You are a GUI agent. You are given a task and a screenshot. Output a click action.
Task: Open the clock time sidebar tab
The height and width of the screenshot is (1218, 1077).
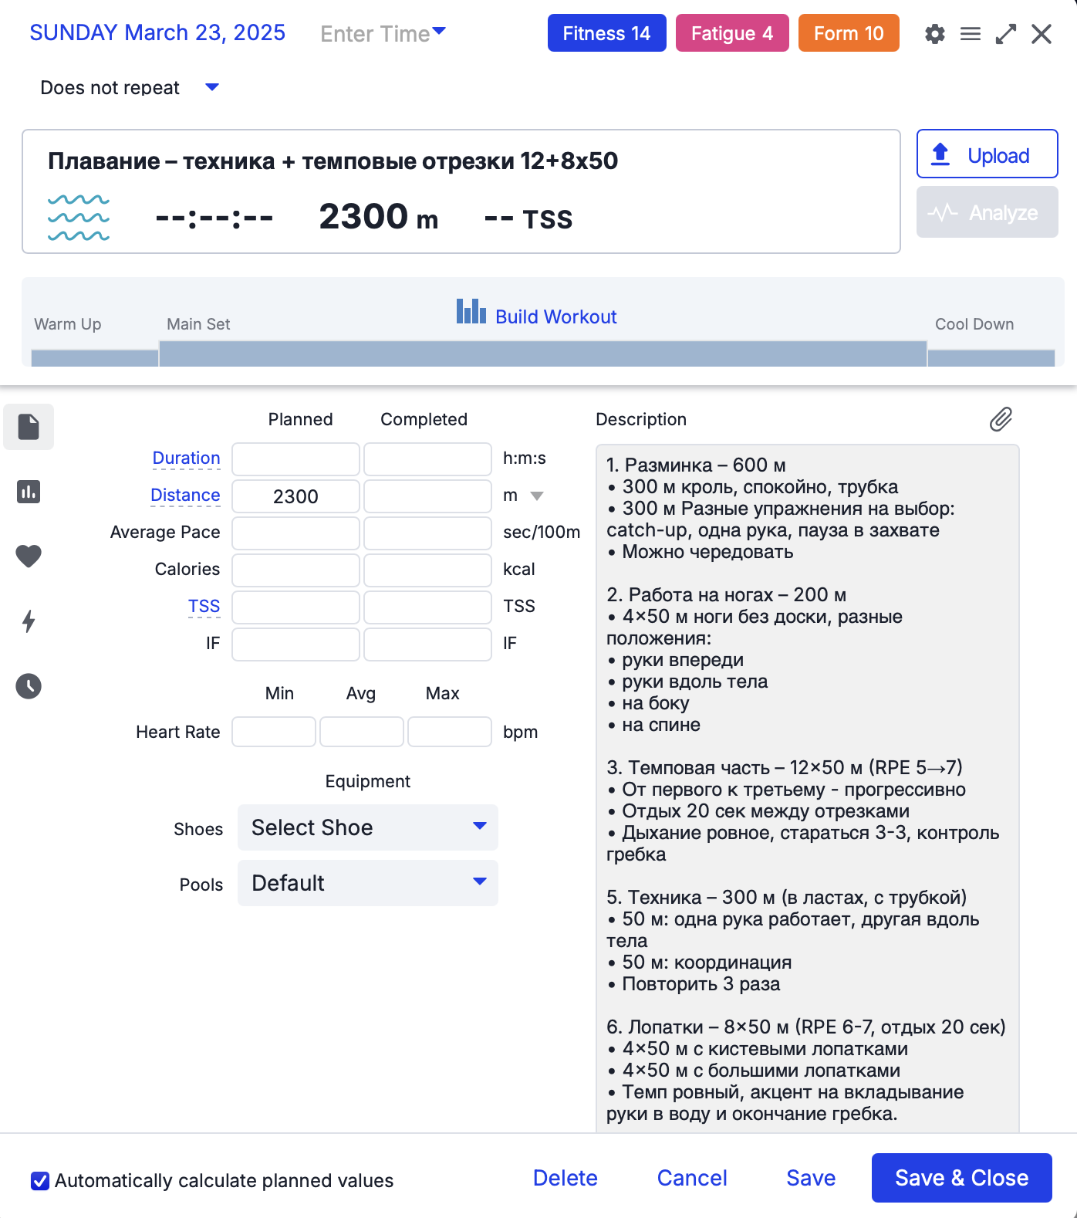[29, 686]
